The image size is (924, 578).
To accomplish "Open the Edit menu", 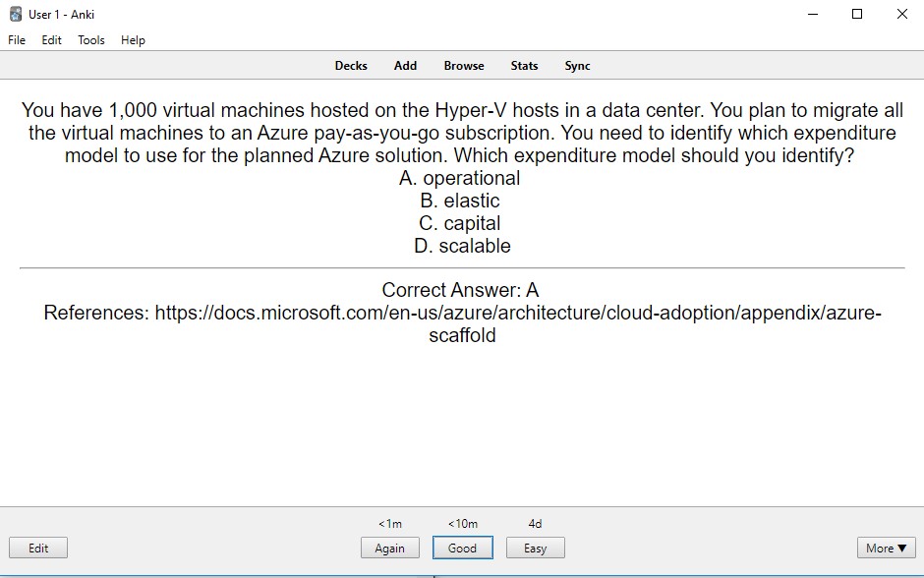I will tap(51, 40).
